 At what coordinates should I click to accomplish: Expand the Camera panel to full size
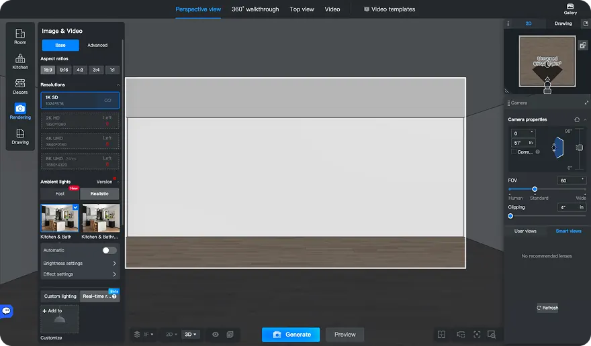tap(586, 103)
